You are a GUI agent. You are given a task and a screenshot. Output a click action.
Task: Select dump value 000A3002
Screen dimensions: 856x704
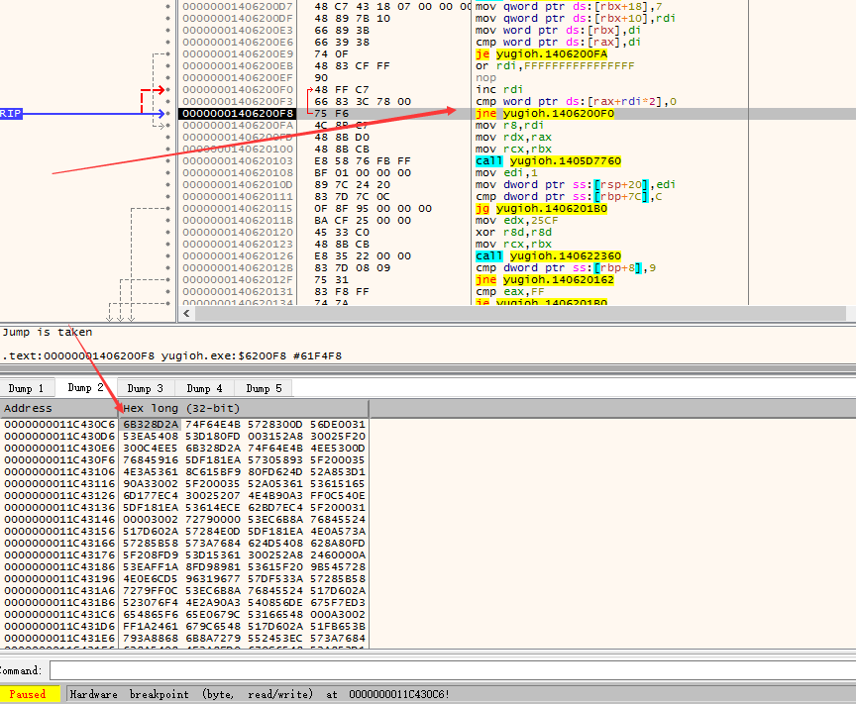[x=338, y=614]
